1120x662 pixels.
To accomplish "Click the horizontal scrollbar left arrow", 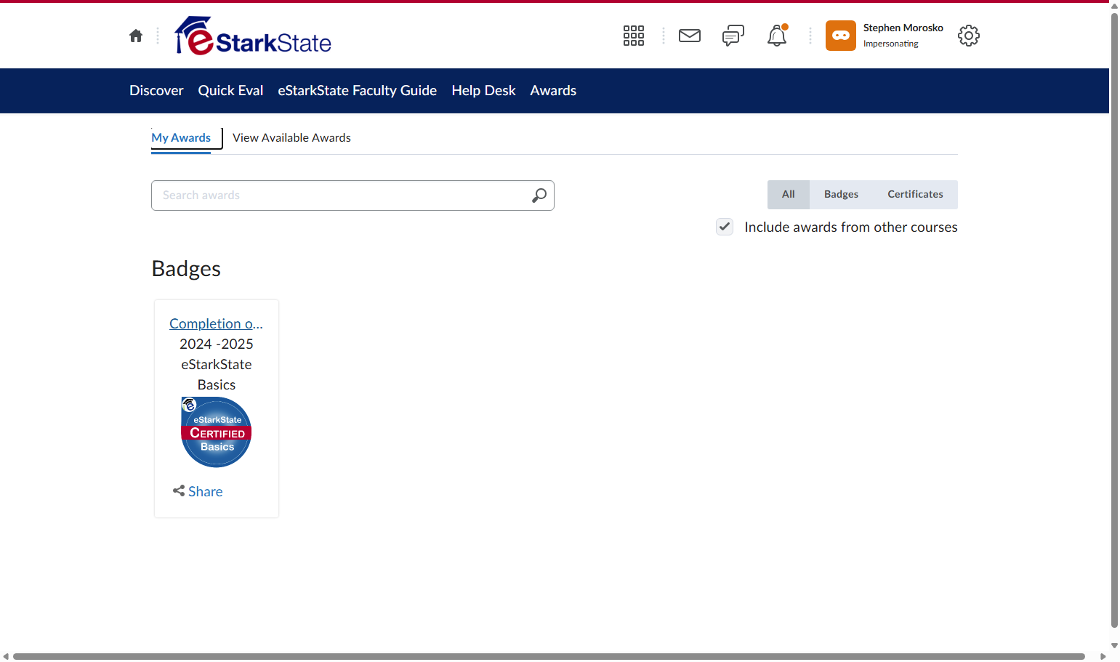I will coord(6,656).
